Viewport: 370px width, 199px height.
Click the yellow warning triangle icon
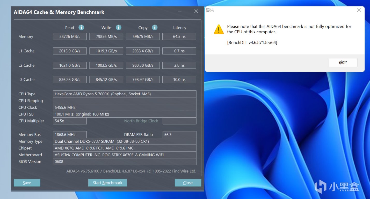pos(219,29)
